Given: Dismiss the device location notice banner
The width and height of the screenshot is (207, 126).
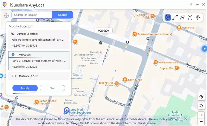Looking at the screenshot, I should 186,118.
